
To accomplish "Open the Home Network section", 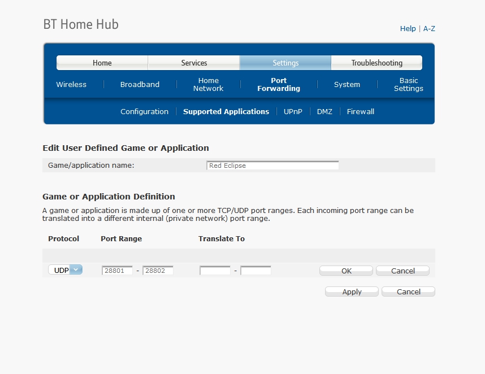I will 208,85.
